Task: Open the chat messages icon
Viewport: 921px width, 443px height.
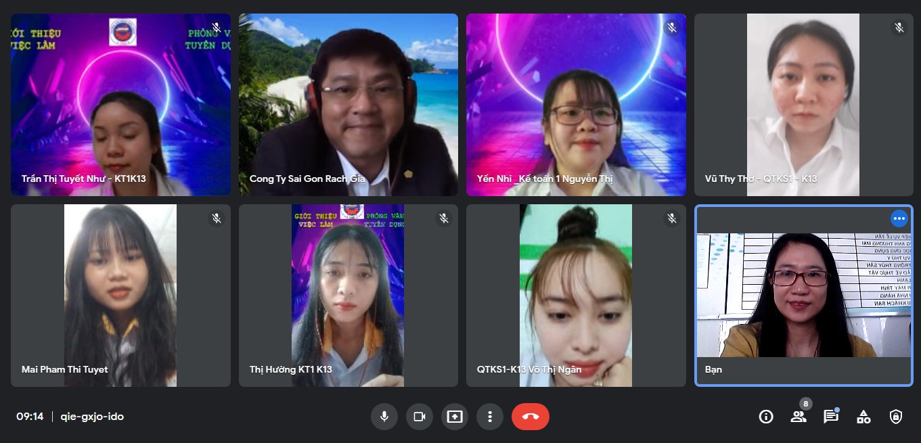Action: pos(831,417)
